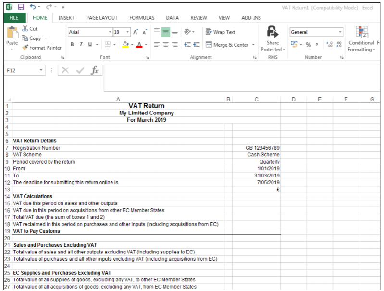Activate the Format Painter
The image size is (384, 291).
42,48
